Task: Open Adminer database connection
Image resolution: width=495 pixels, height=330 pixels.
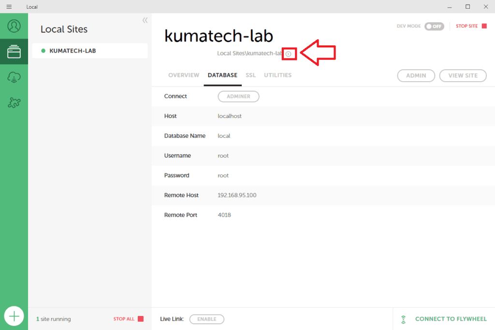Action: pos(238,97)
